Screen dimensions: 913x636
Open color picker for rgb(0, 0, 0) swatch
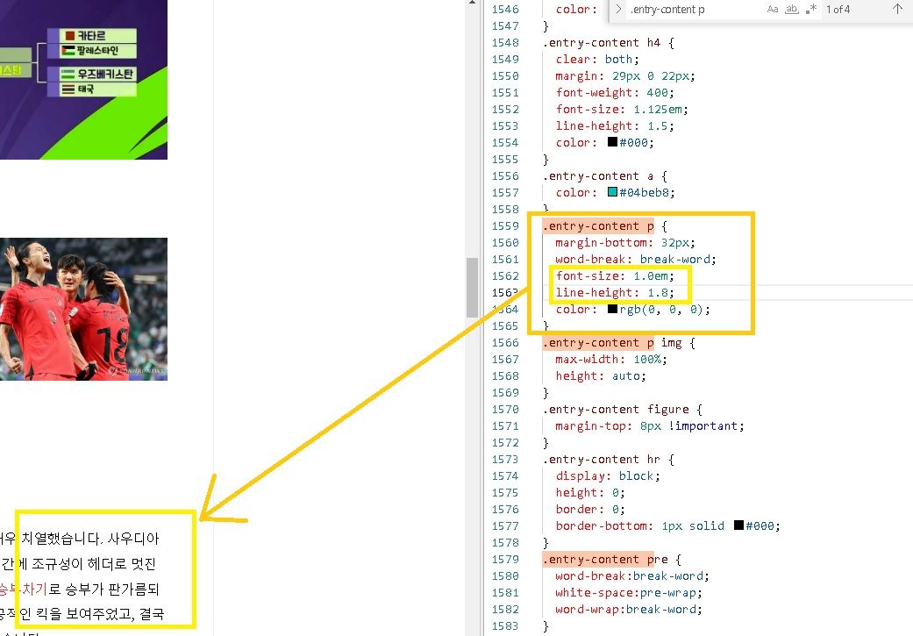point(612,309)
